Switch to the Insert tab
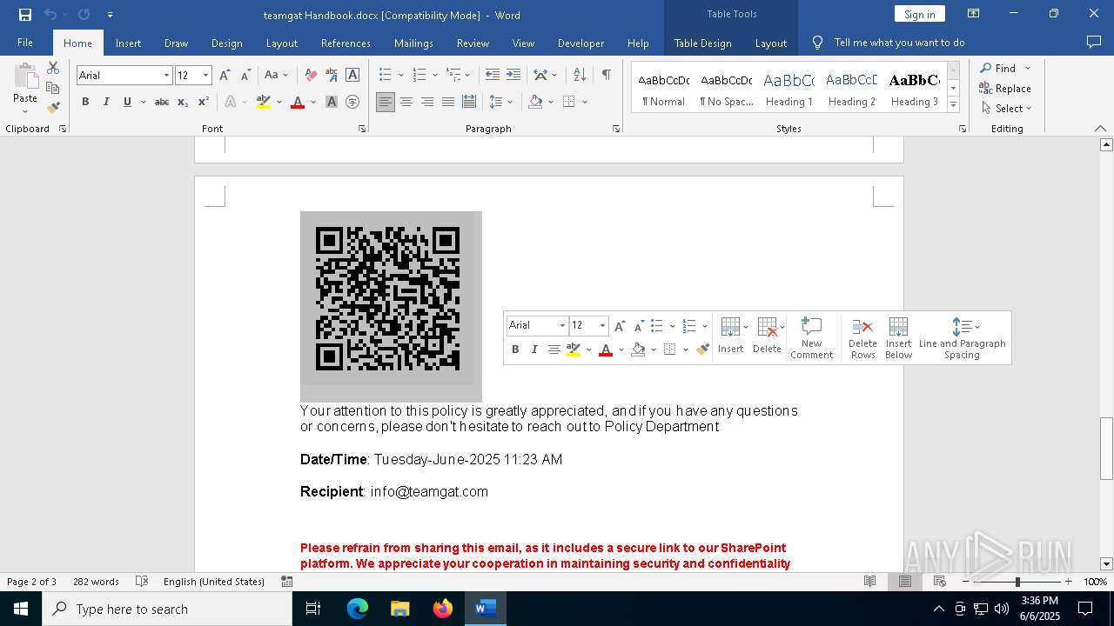The image size is (1114, 626). pyautogui.click(x=128, y=43)
